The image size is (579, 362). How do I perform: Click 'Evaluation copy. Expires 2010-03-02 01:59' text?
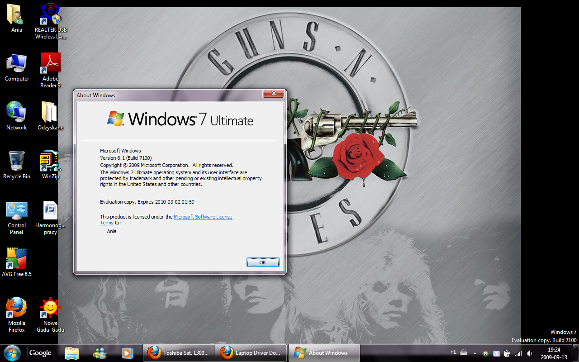pyautogui.click(x=147, y=202)
